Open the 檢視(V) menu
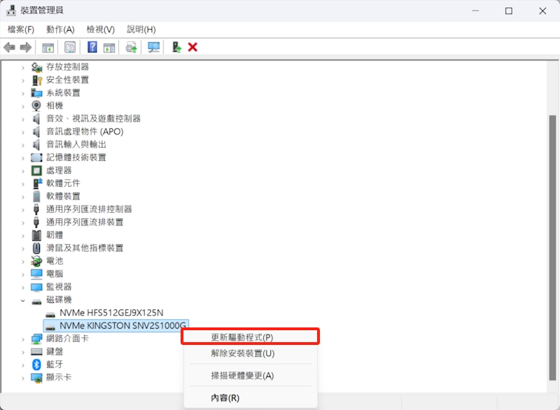Viewport: 560px width, 410px height. pos(101,29)
